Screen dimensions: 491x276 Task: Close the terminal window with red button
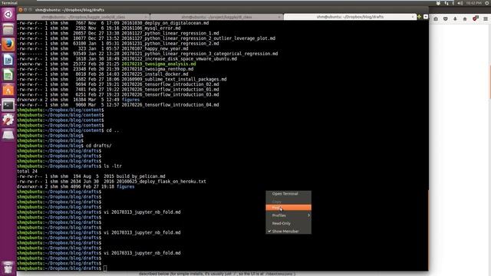(x=21, y=10)
